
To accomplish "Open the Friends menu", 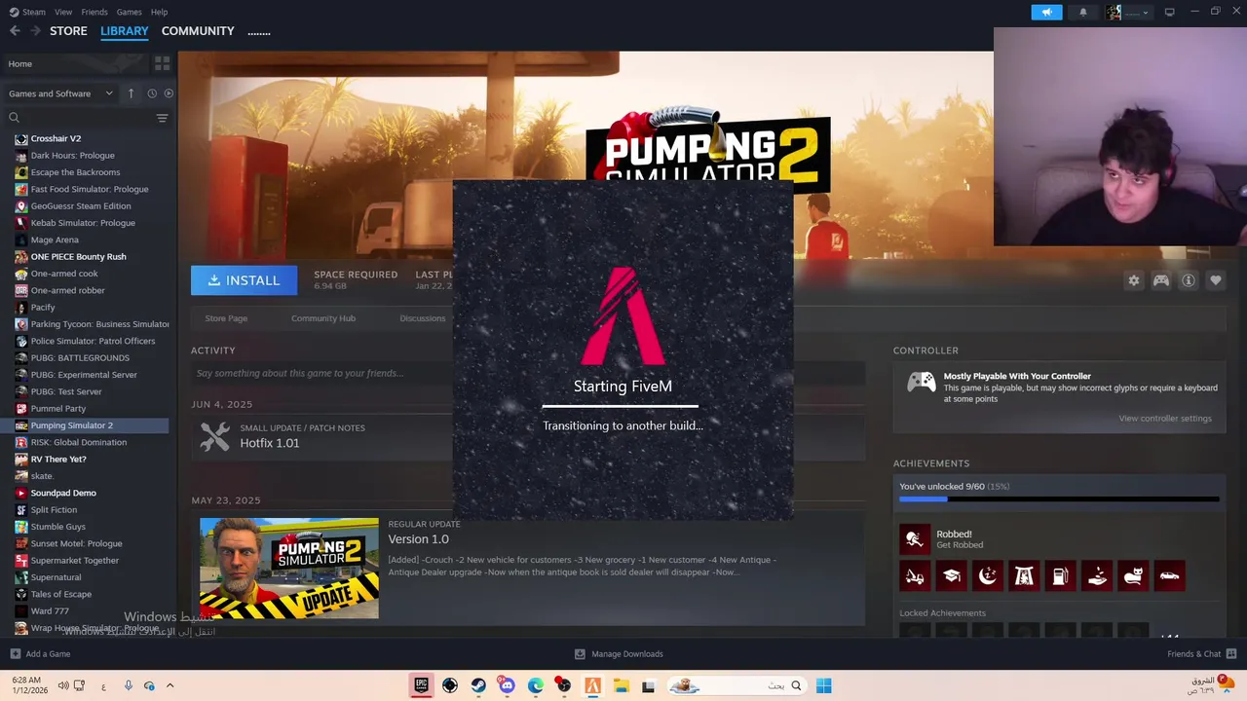I will [x=94, y=12].
